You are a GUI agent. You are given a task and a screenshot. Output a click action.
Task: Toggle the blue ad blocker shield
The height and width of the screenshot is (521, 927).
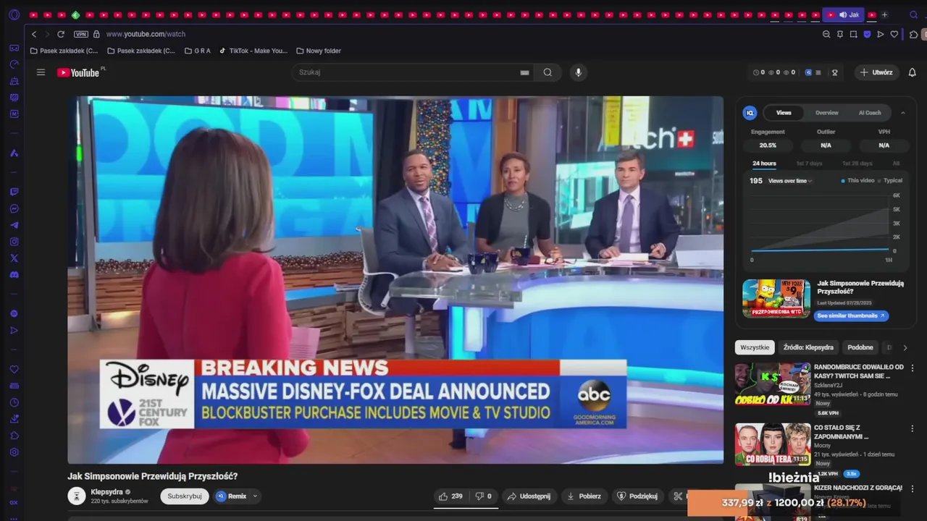(x=867, y=34)
